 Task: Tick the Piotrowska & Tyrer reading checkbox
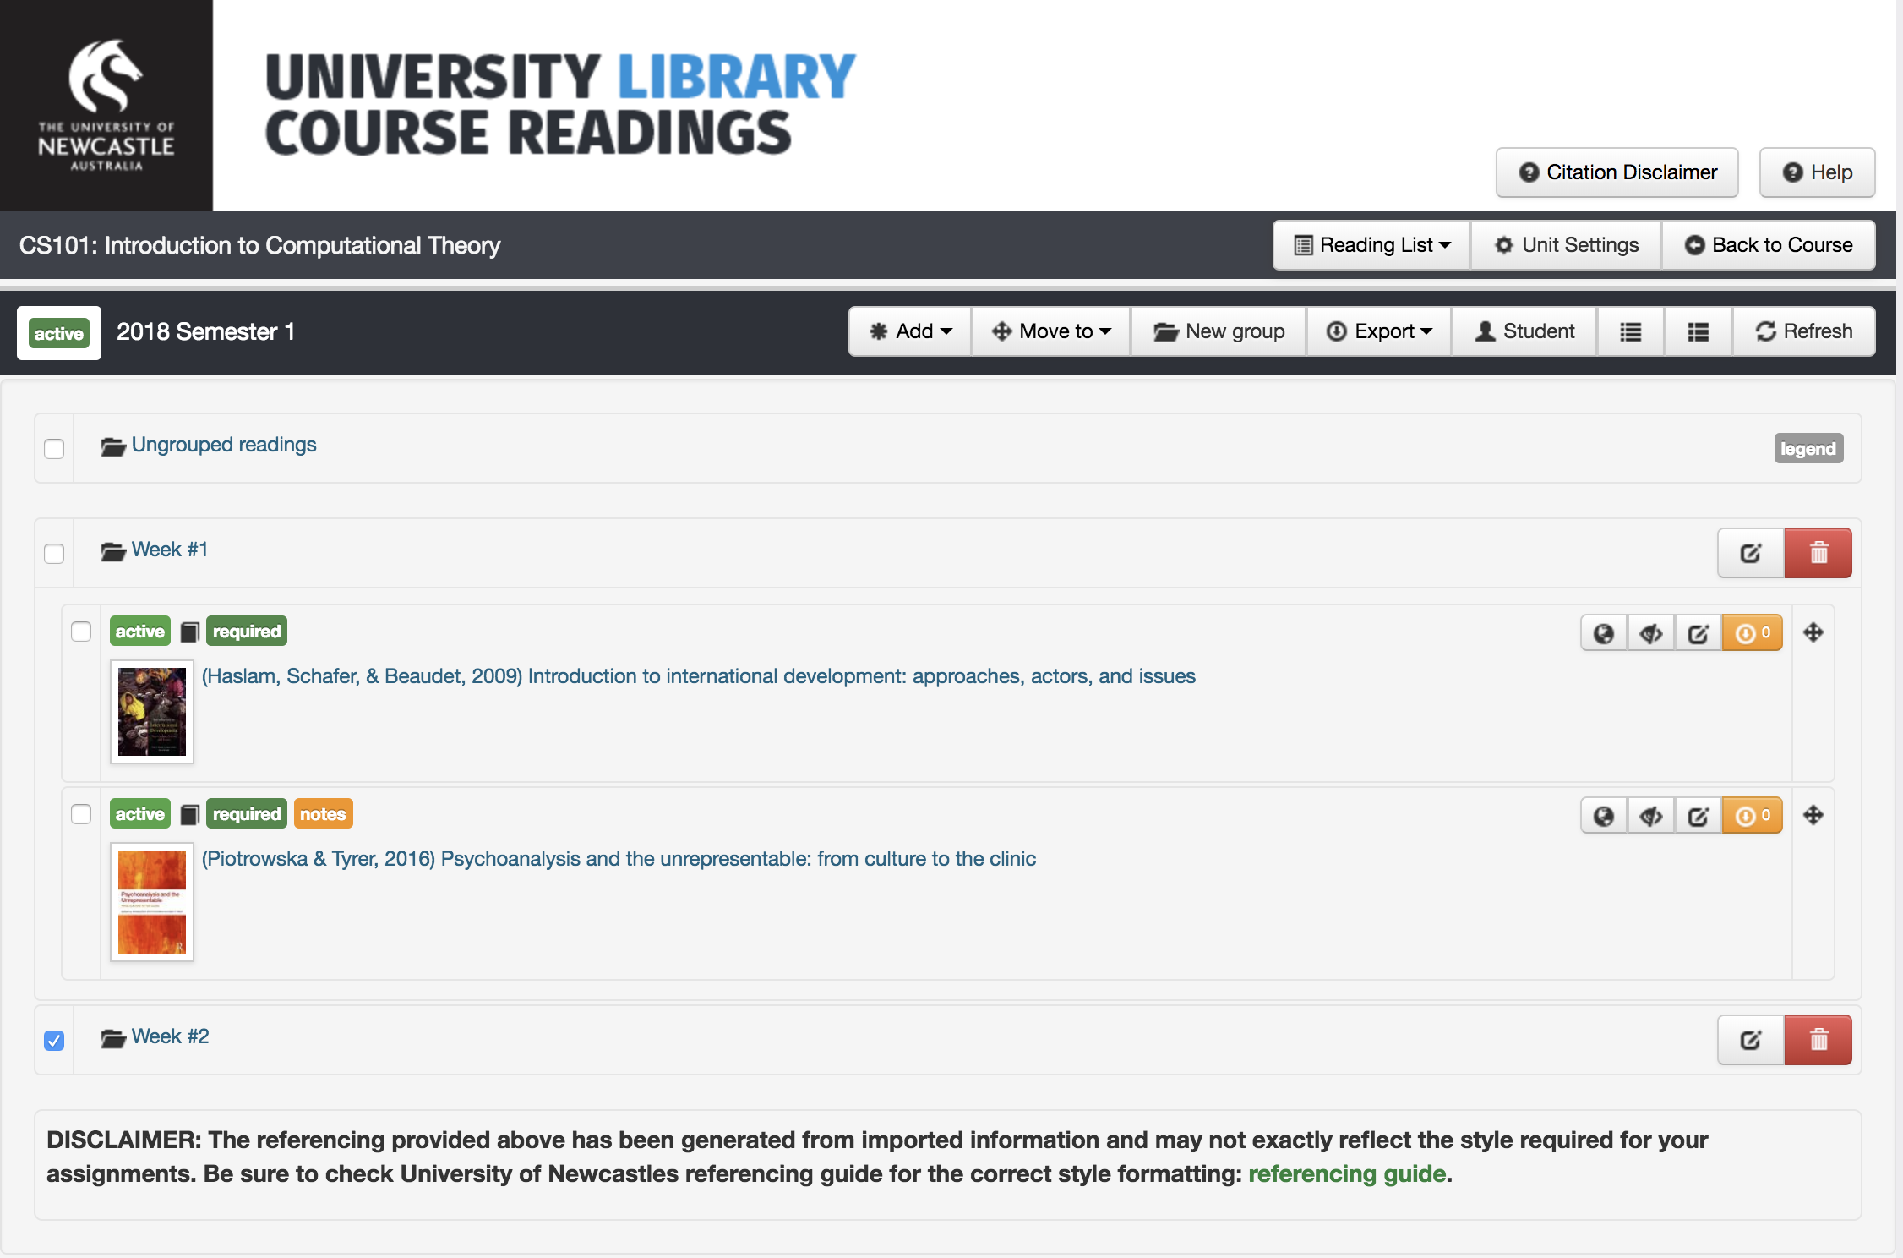(x=81, y=814)
